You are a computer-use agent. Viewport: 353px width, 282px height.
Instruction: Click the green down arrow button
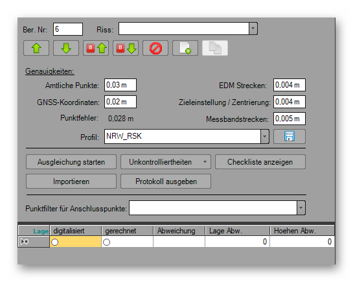66,48
